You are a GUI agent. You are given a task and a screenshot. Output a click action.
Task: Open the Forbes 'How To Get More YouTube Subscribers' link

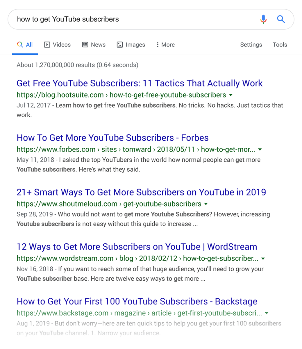tap(112, 138)
